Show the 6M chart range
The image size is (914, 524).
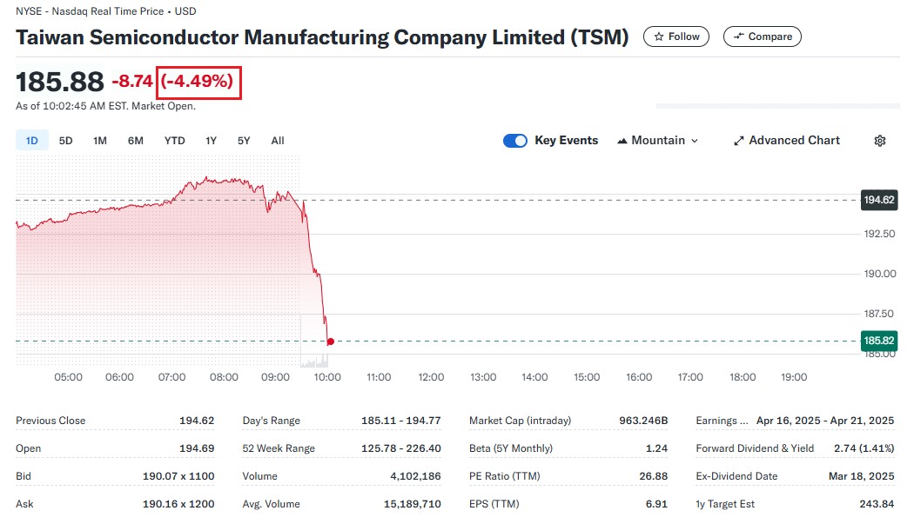[x=135, y=141]
